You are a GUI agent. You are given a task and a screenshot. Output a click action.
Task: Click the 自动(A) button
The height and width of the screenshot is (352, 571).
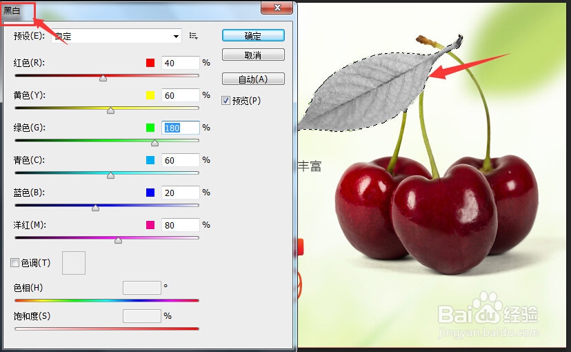(253, 79)
